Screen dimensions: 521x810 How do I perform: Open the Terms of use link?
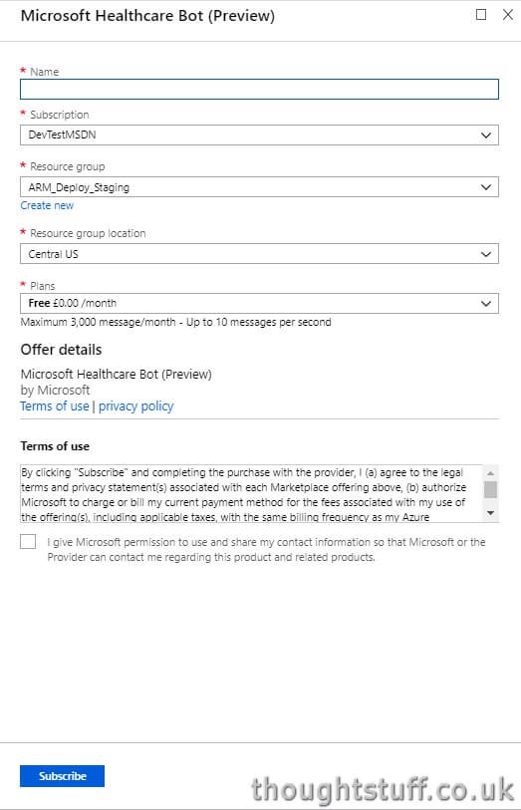55,406
